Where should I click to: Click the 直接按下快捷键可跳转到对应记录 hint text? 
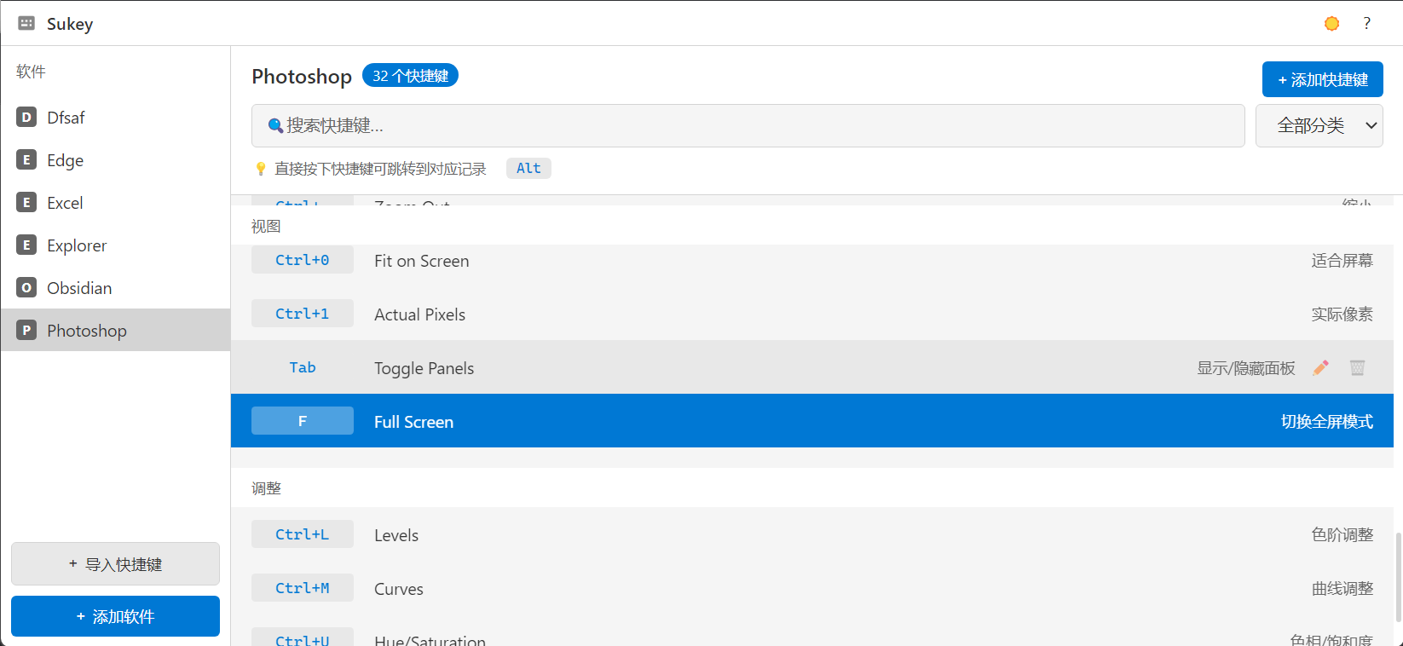380,169
